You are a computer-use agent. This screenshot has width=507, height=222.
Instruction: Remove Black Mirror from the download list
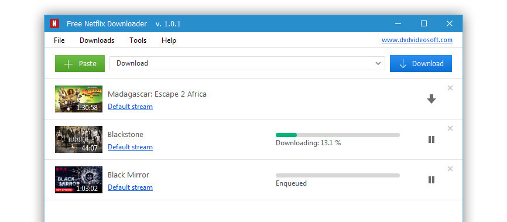coord(450,169)
